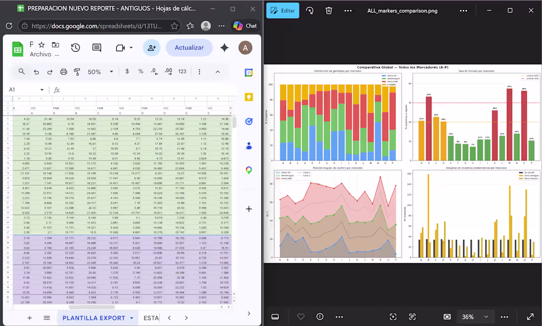Rotate the image in Photos
This screenshot has width=542, height=326.
point(310,11)
